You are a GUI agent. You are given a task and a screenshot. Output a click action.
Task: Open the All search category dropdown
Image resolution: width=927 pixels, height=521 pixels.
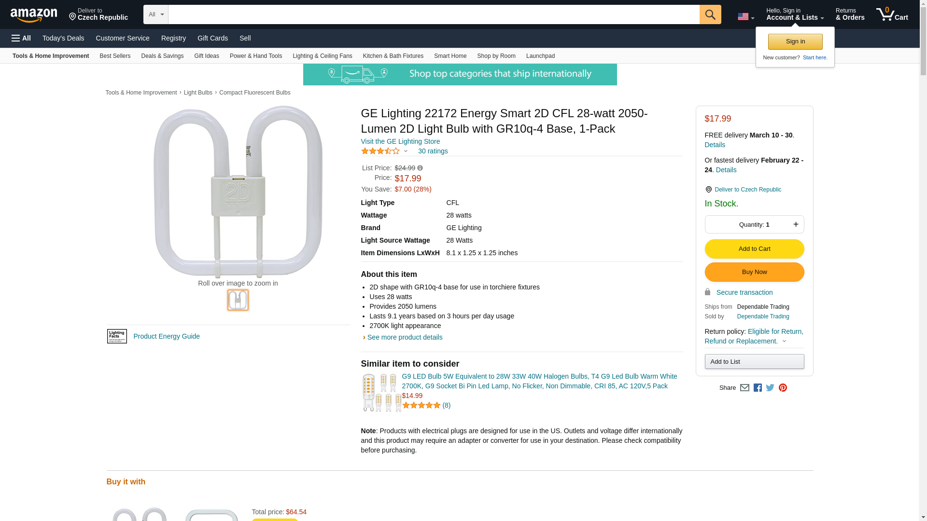coord(155,14)
